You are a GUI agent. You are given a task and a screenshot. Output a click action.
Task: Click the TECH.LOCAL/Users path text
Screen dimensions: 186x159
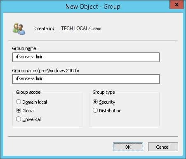(81, 28)
